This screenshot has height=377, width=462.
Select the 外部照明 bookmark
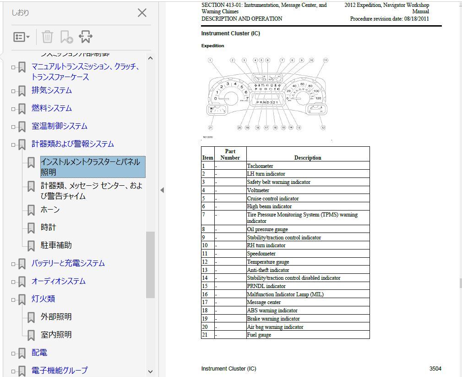coord(56,317)
